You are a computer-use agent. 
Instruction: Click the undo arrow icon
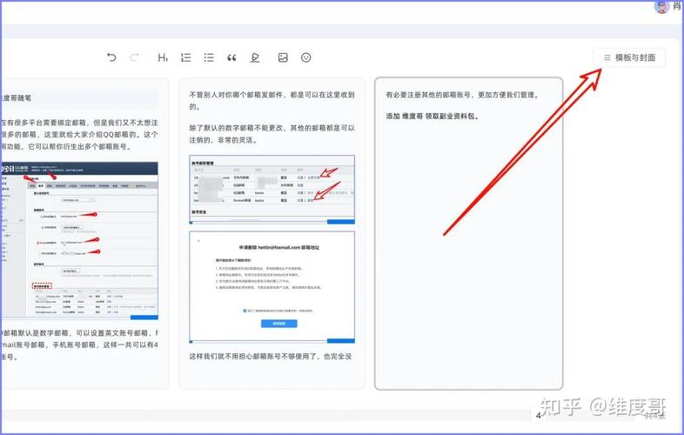pos(111,57)
